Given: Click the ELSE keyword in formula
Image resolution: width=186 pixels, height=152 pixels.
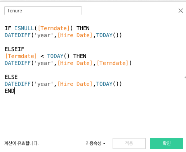Looking at the screenshot, I should 11,77.
